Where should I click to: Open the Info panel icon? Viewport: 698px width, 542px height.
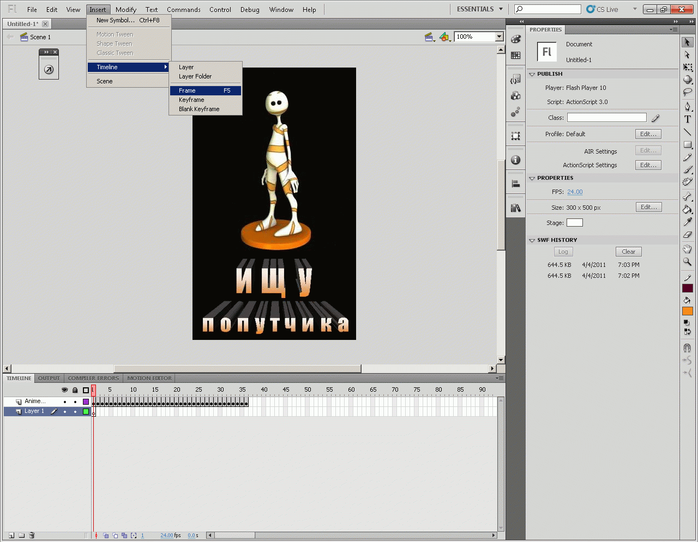click(515, 160)
